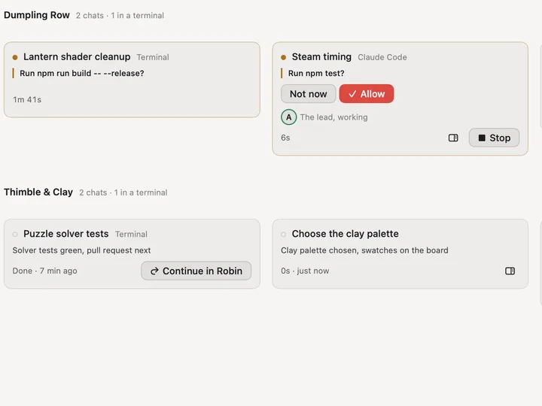Click the checkmark icon in Allow button
The image size is (542, 406).
pyautogui.click(x=352, y=94)
